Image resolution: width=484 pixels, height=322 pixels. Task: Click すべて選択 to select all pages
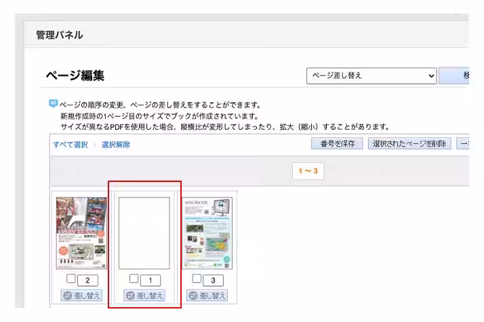tap(70, 145)
